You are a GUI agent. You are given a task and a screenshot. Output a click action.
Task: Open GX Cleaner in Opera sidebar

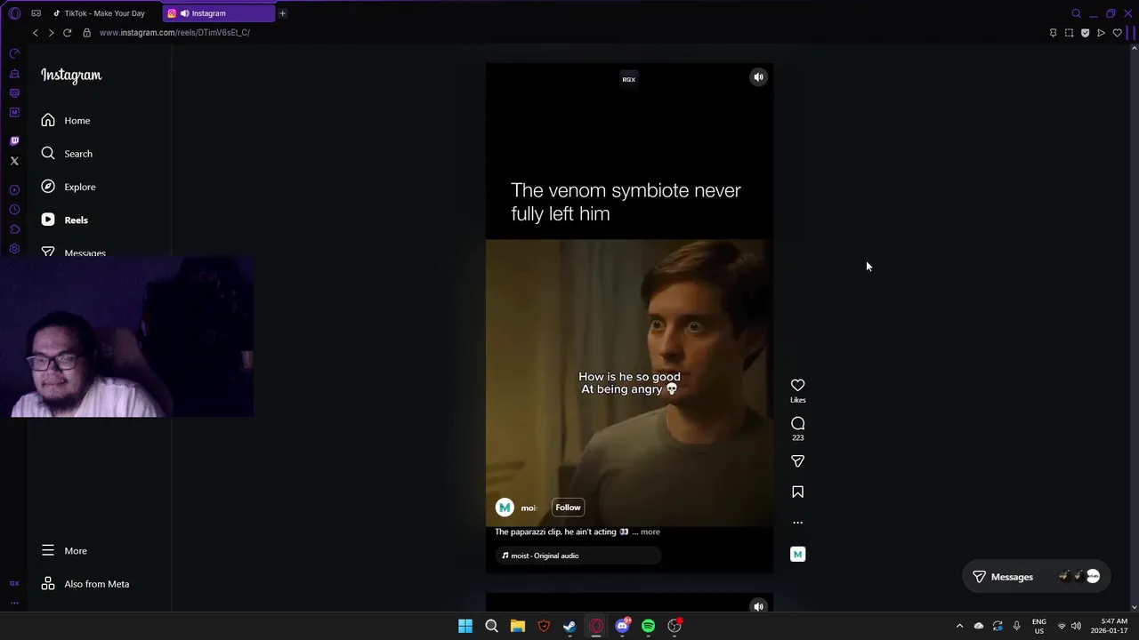pyautogui.click(x=14, y=74)
